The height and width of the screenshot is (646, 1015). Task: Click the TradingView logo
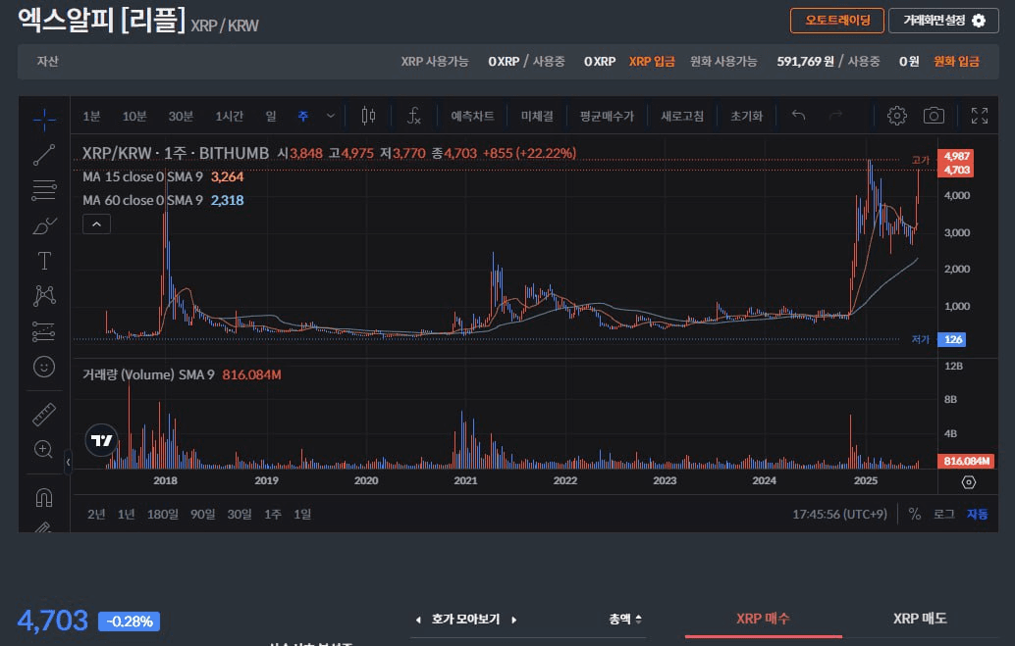[x=102, y=440]
